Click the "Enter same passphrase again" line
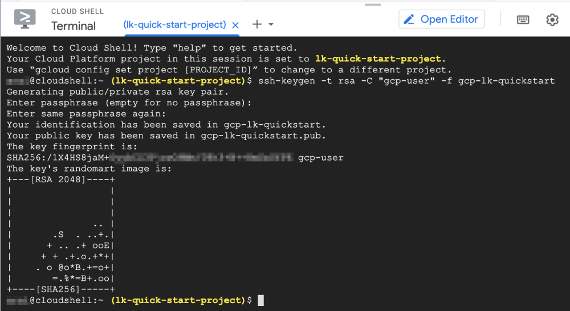This screenshot has width=570, height=311. [x=85, y=114]
